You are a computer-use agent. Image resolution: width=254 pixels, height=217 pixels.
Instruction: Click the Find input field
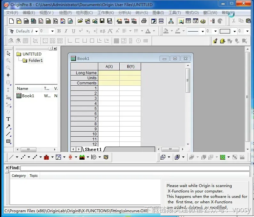click(135, 168)
